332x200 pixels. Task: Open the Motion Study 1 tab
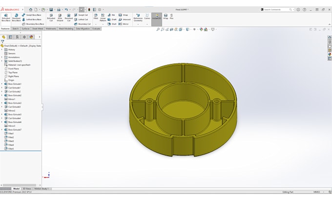click(41, 189)
